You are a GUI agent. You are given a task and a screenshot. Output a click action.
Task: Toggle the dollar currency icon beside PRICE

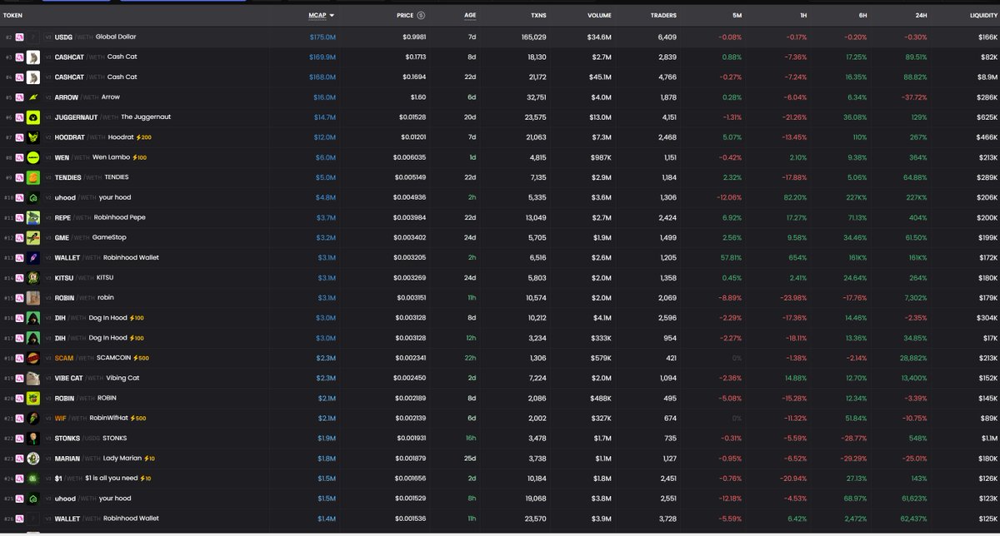(x=421, y=15)
